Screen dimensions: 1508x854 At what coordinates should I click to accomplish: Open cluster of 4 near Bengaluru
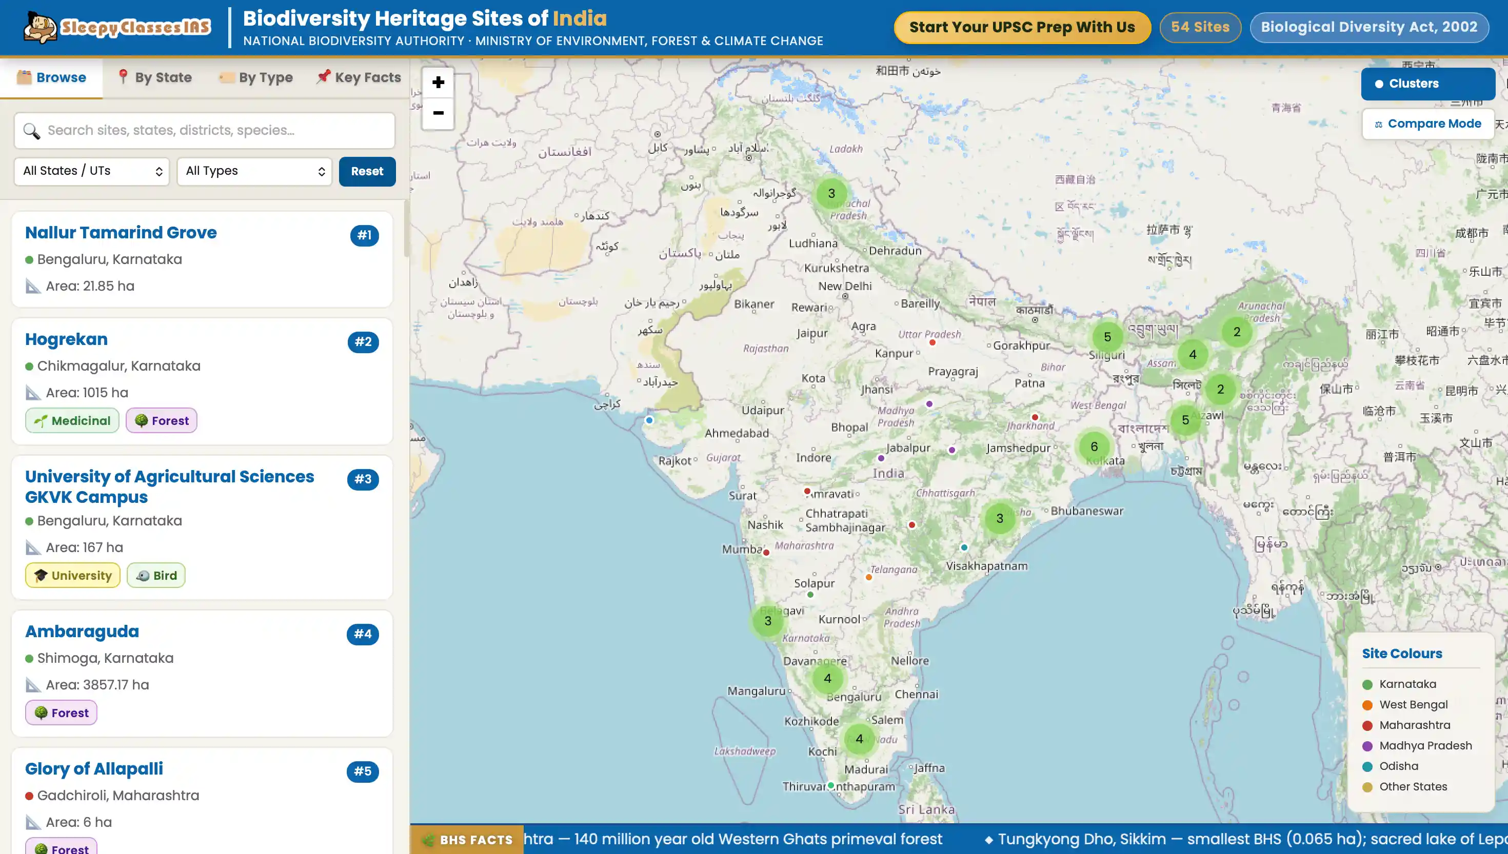click(x=827, y=678)
